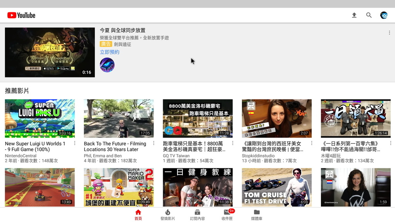Go to 首頁 home tab

[138, 215]
